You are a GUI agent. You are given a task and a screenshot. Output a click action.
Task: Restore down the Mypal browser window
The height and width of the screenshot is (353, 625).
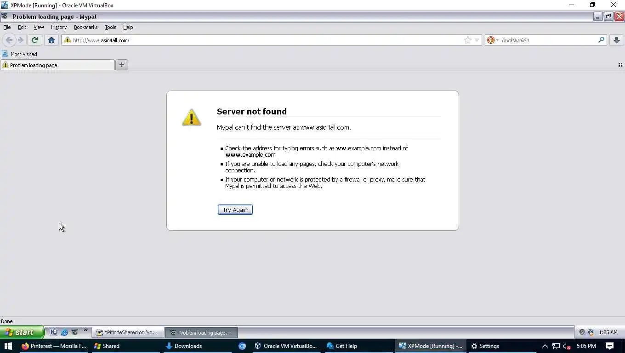click(608, 17)
